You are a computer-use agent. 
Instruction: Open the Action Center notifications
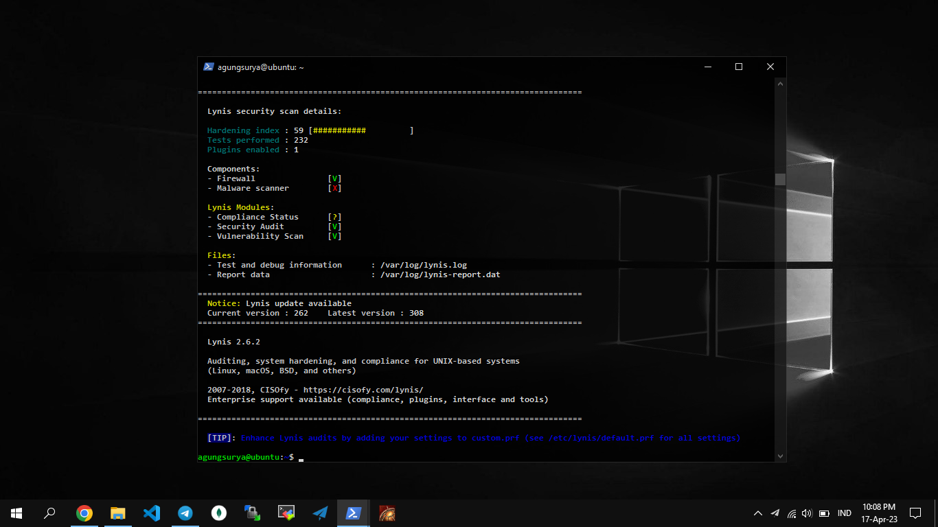pyautogui.click(x=915, y=513)
